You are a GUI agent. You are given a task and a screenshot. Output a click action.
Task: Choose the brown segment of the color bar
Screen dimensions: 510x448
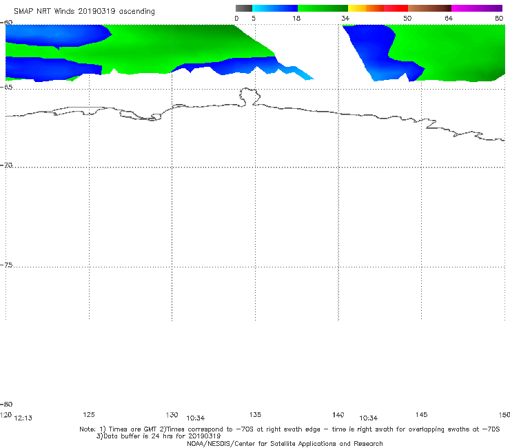(x=429, y=8)
